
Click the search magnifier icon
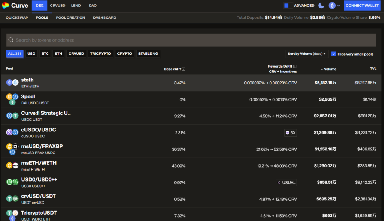point(11,40)
